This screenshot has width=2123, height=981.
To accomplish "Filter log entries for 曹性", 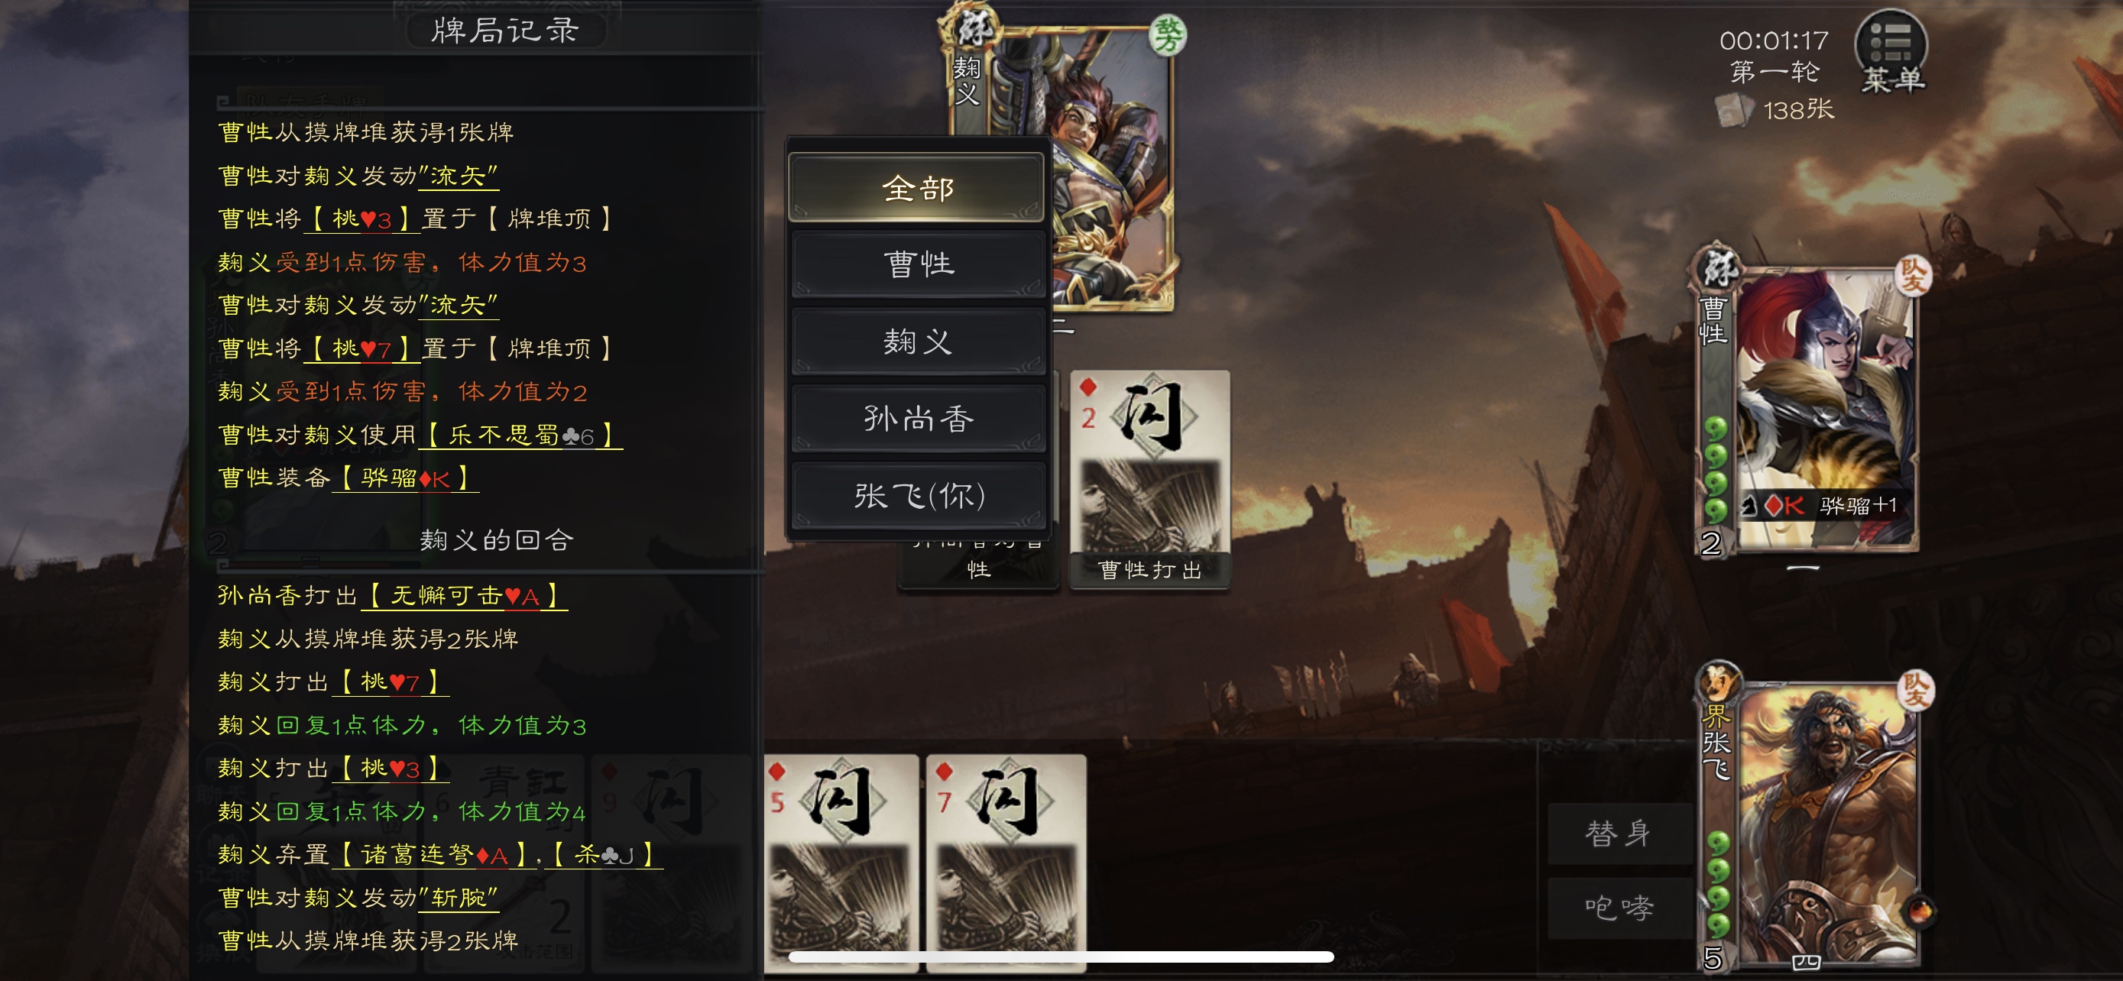I will 918,264.
